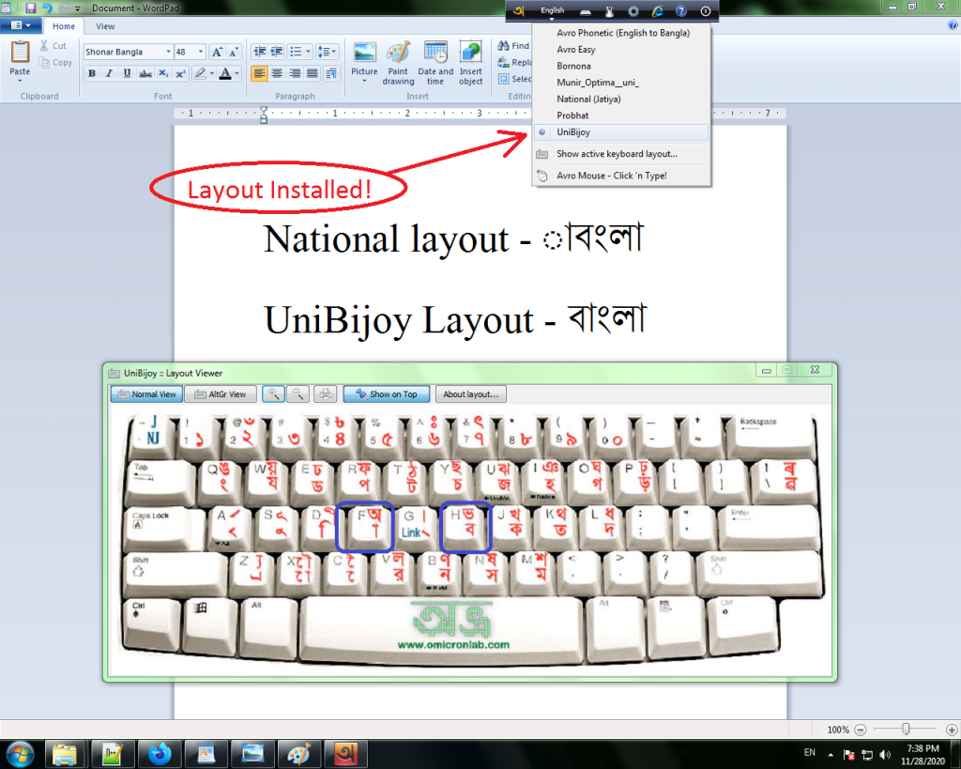Viewport: 961px width, 769px height.
Task: Toggle Italic formatting
Action: 109,73
